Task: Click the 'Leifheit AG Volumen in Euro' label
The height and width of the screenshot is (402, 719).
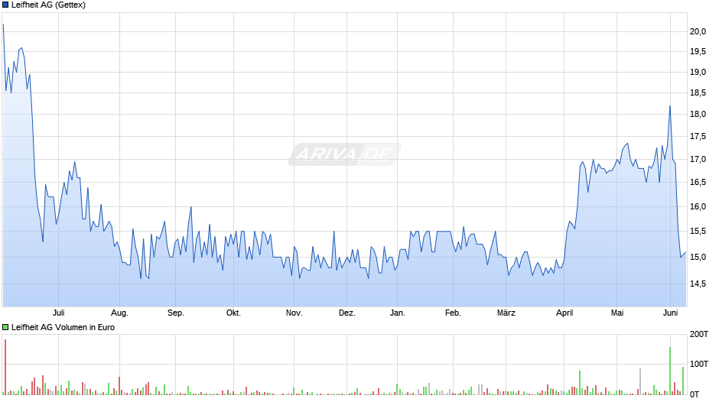Action: pos(63,327)
